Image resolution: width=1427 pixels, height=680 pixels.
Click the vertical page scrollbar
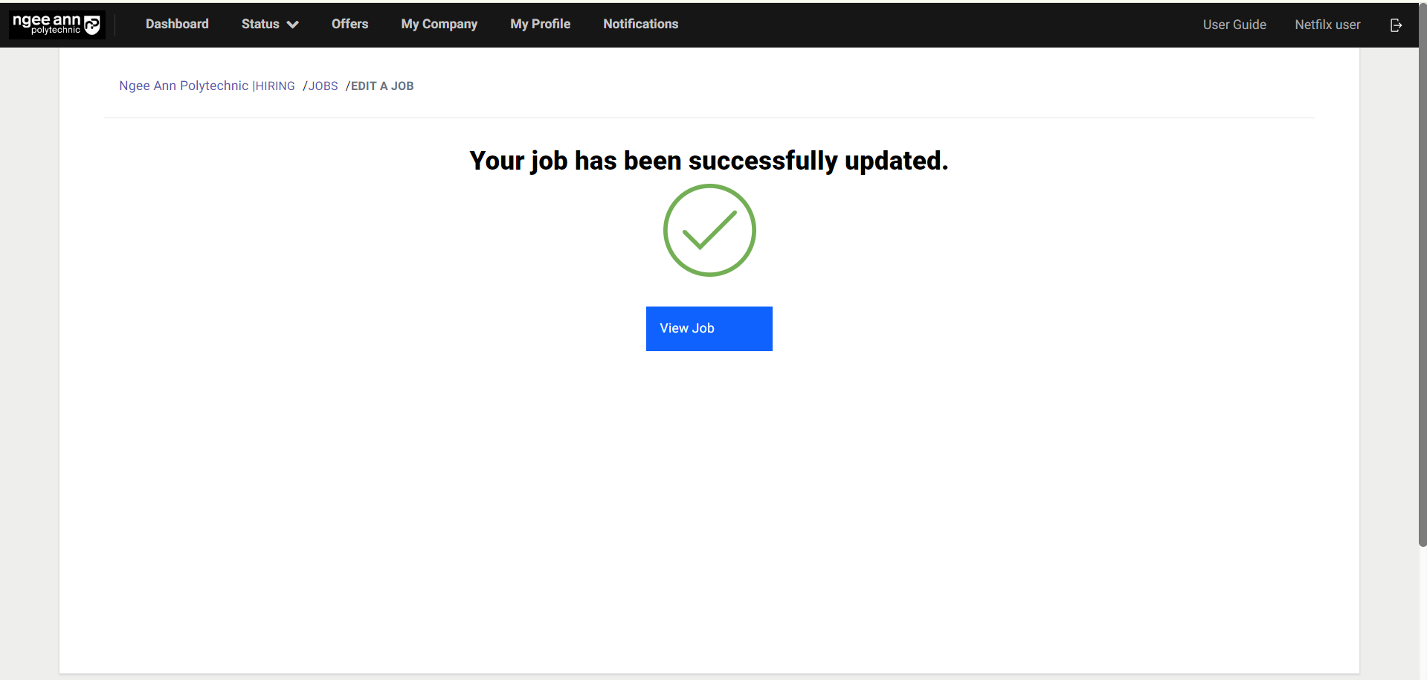1422,298
